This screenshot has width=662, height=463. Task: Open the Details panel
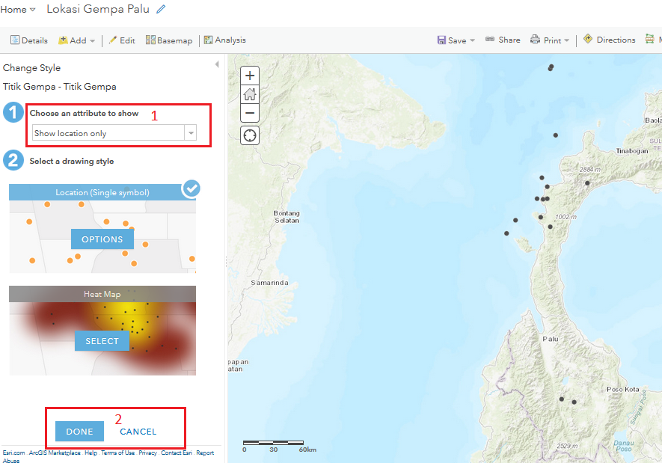[x=28, y=40]
